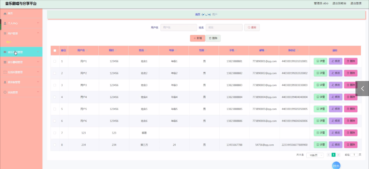This screenshot has width=369, height=169.
Task: Expand the 系统管理 menu chevron
Action: [x=38, y=92]
